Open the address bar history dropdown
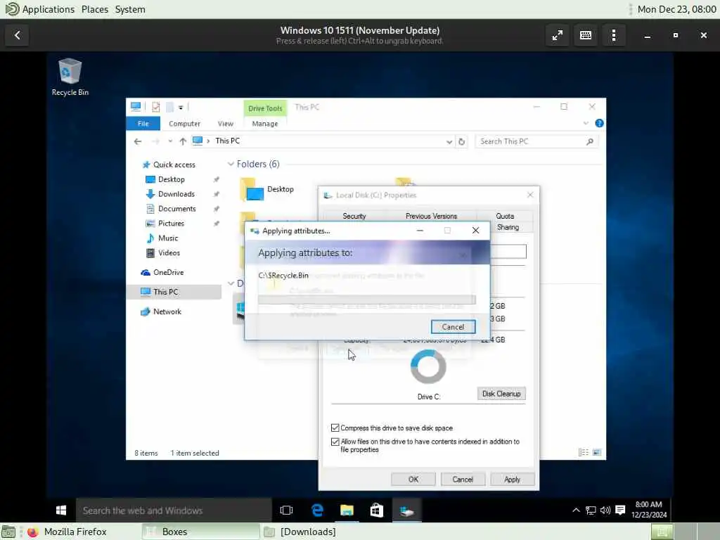 click(449, 141)
